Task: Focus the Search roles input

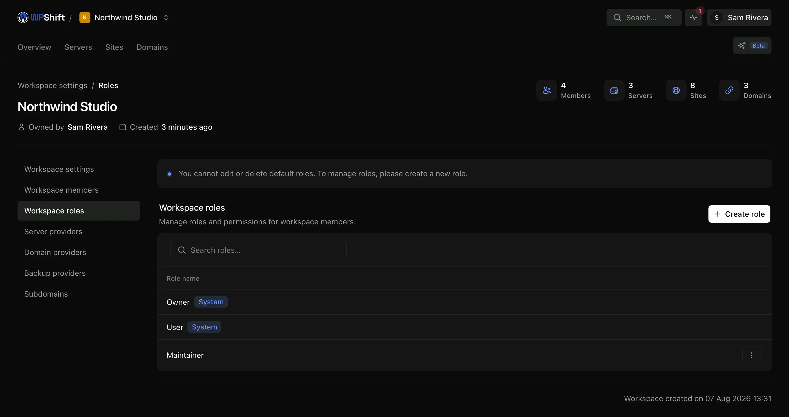Action: coord(259,250)
